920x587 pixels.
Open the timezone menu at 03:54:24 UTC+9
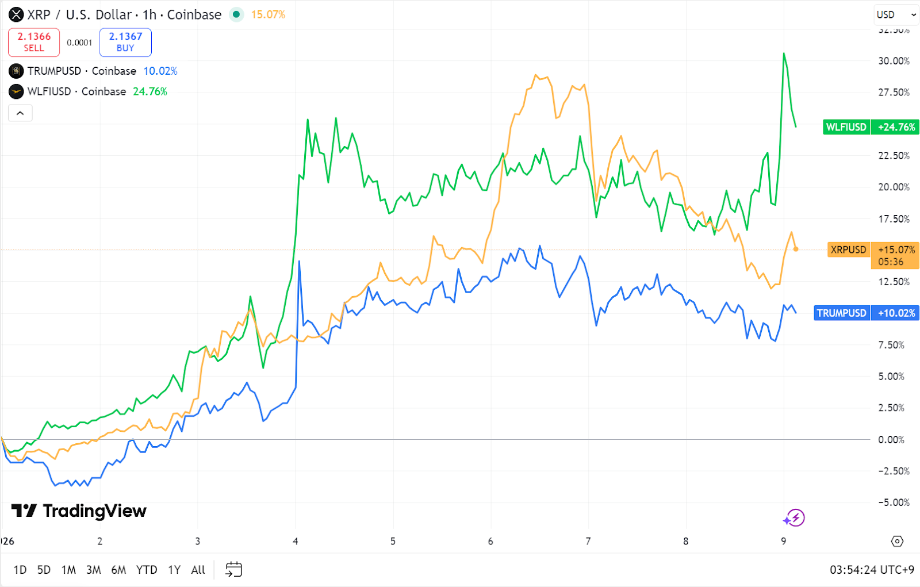coord(871,570)
